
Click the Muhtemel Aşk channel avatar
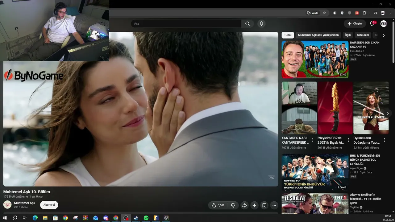coord(7,205)
